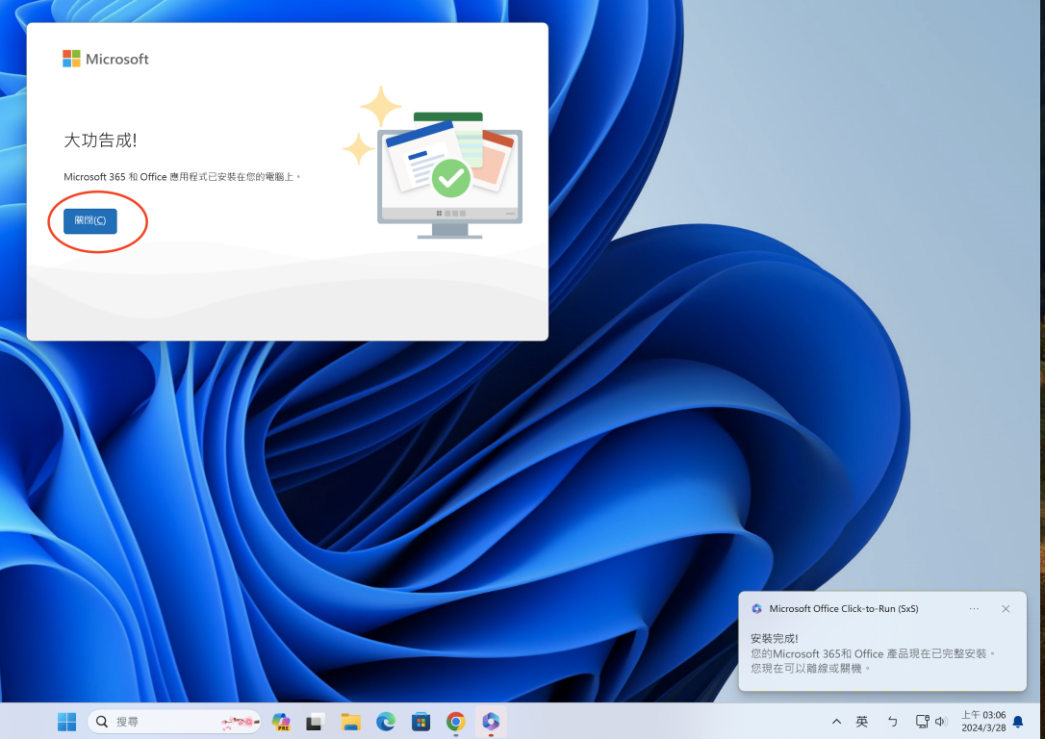Open Google Chrome from the taskbar
1045x739 pixels.
[x=455, y=722]
